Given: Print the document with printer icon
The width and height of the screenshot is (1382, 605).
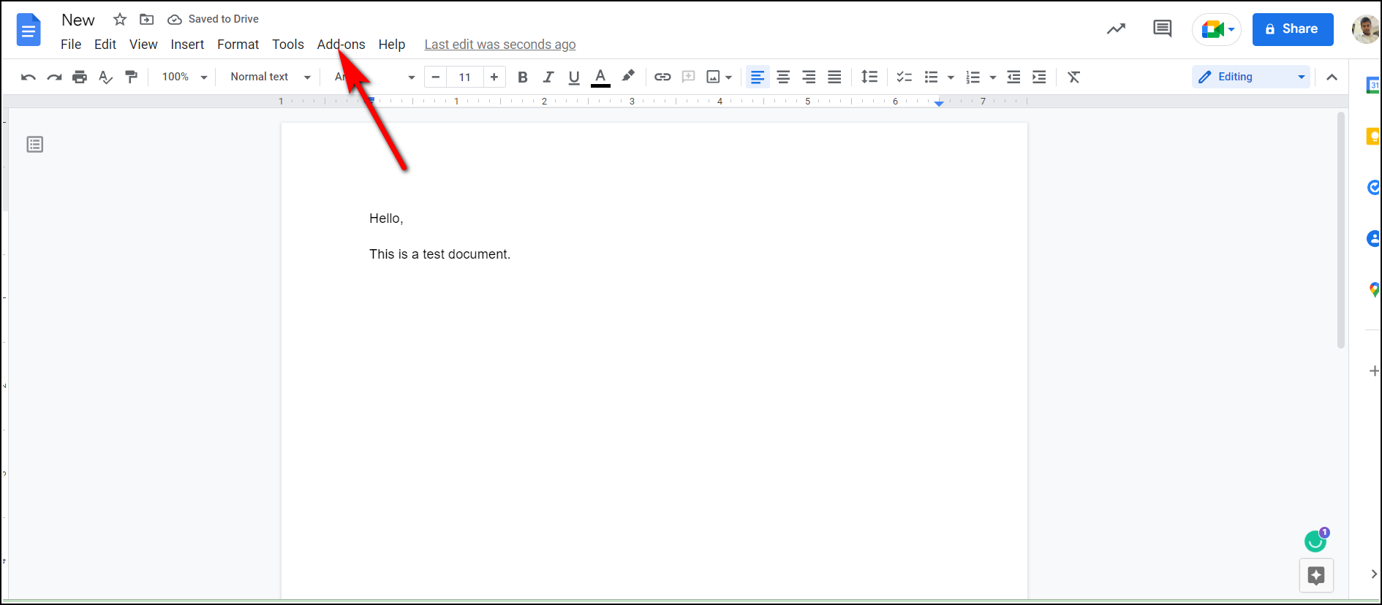Looking at the screenshot, I should (x=80, y=77).
